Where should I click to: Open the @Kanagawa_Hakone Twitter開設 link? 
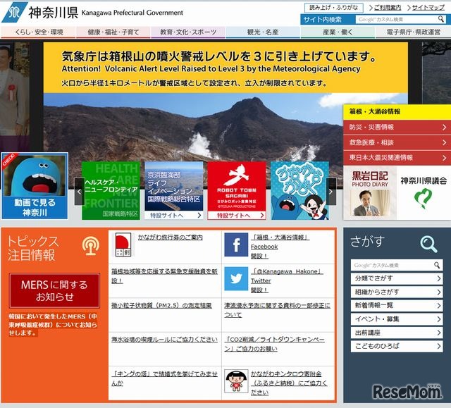287,280
